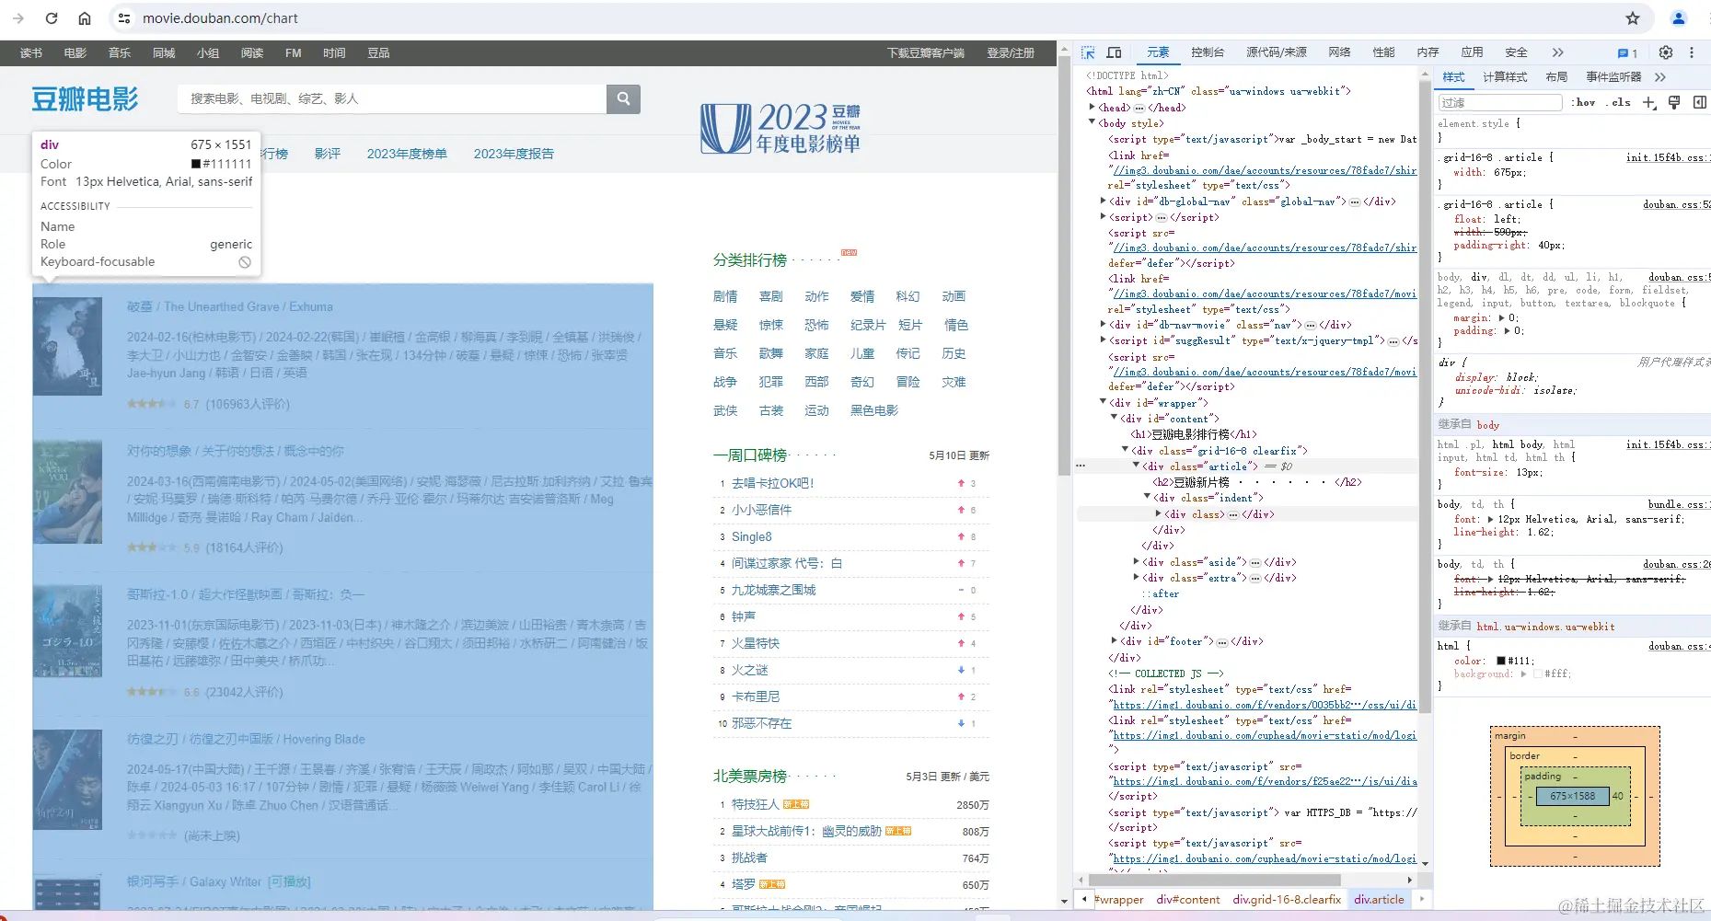Click the Douban Movie logo

point(85,98)
